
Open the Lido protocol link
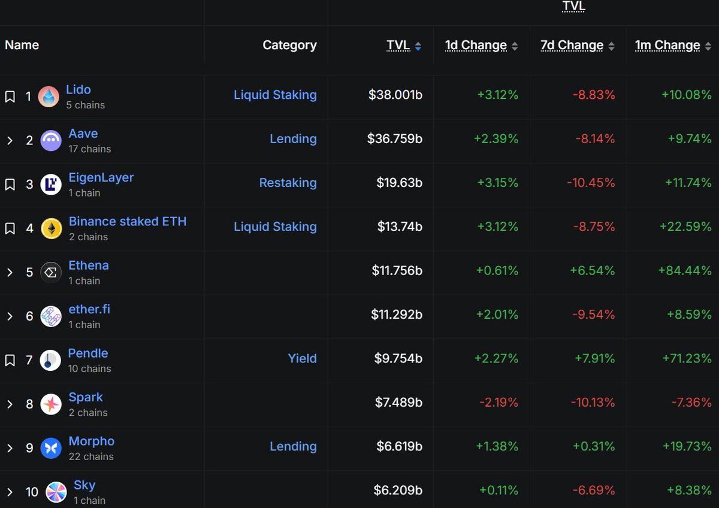point(78,90)
